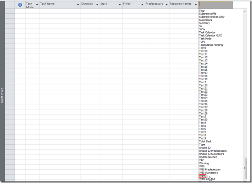Choose the Successors field entry
This screenshot has height=183, width=252.
pos(205,20)
